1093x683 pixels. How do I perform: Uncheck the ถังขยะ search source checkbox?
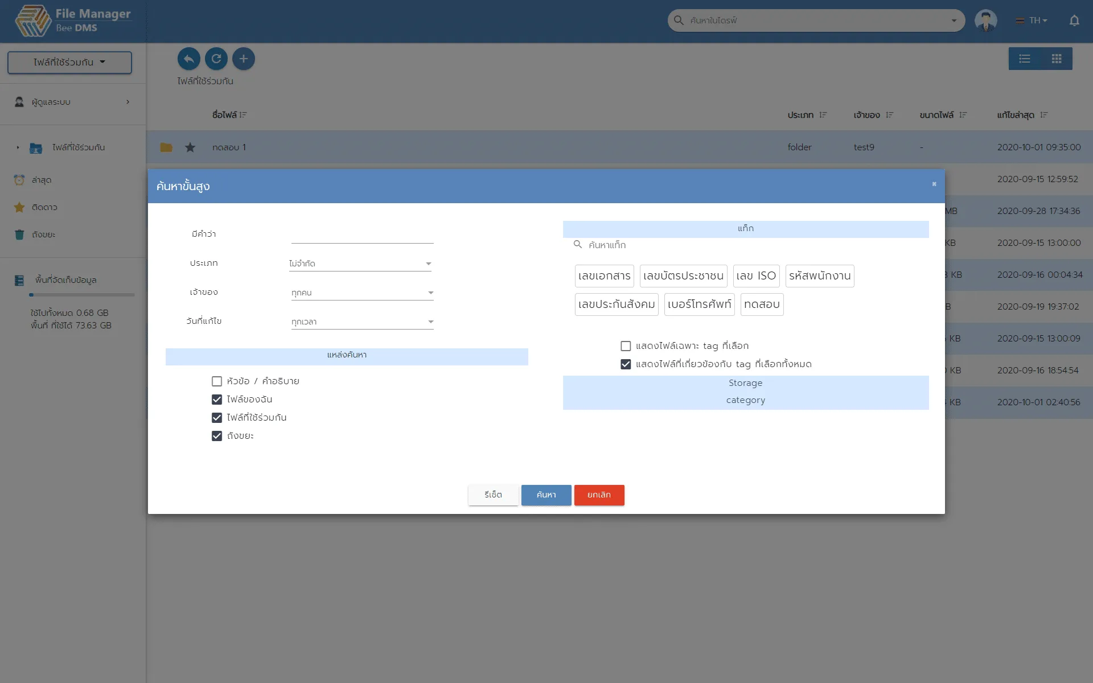(x=217, y=436)
